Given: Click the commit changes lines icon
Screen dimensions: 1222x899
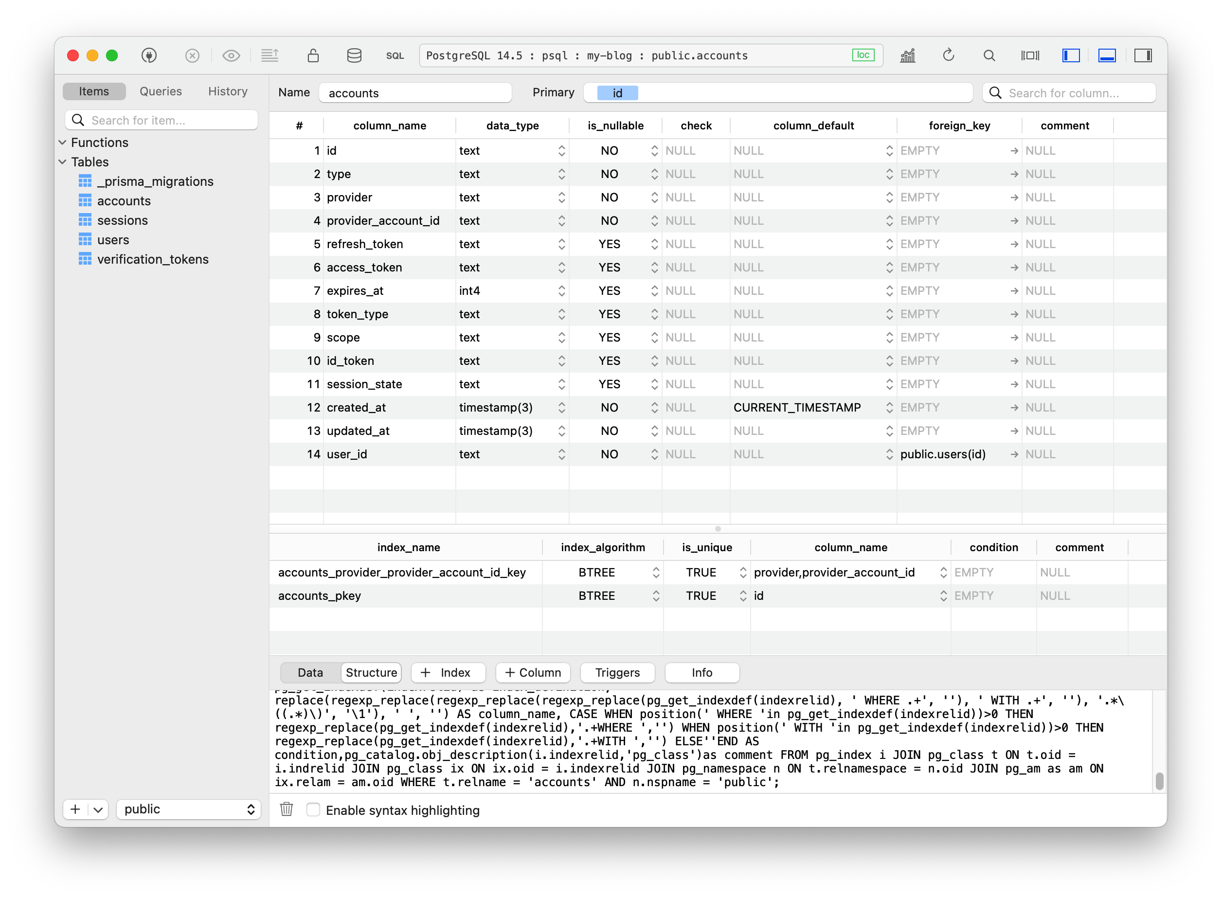Looking at the screenshot, I should [x=270, y=55].
